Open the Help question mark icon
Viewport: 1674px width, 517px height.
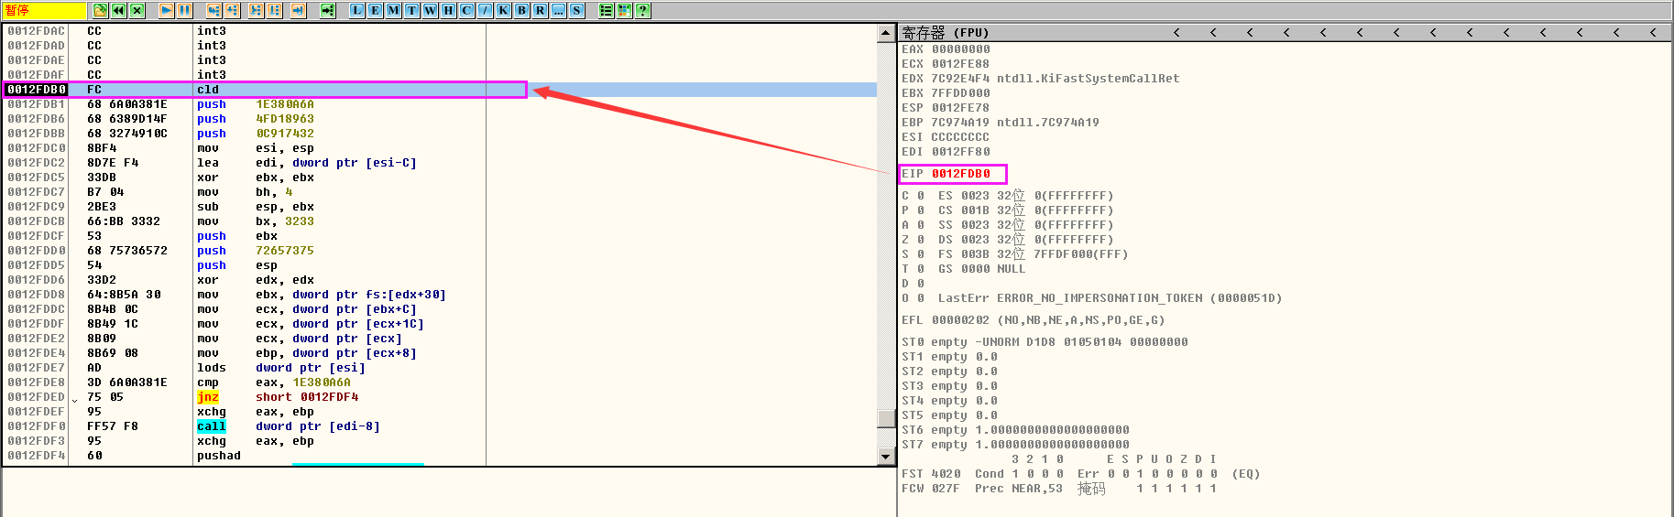[642, 10]
